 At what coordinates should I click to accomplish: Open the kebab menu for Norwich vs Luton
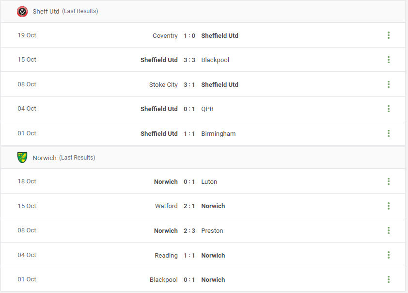click(388, 181)
